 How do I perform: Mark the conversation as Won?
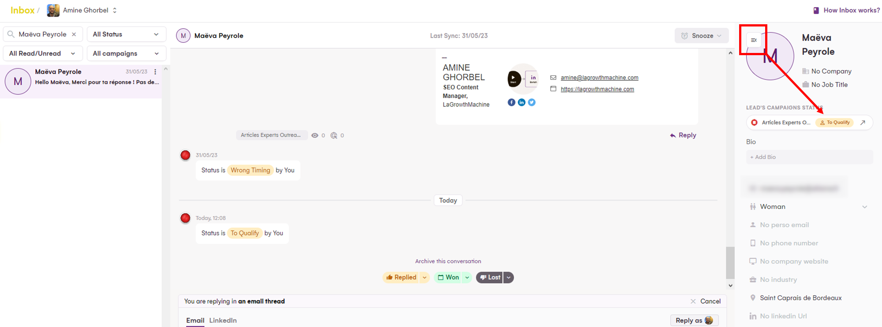448,278
